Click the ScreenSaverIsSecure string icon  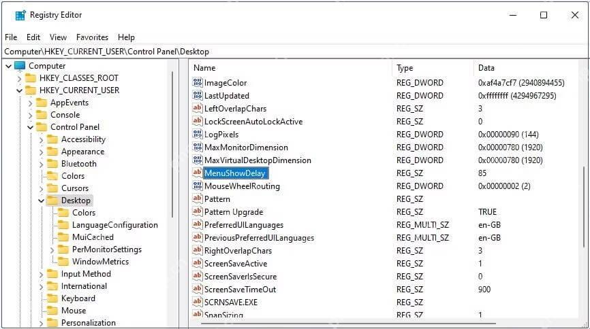coord(198,276)
